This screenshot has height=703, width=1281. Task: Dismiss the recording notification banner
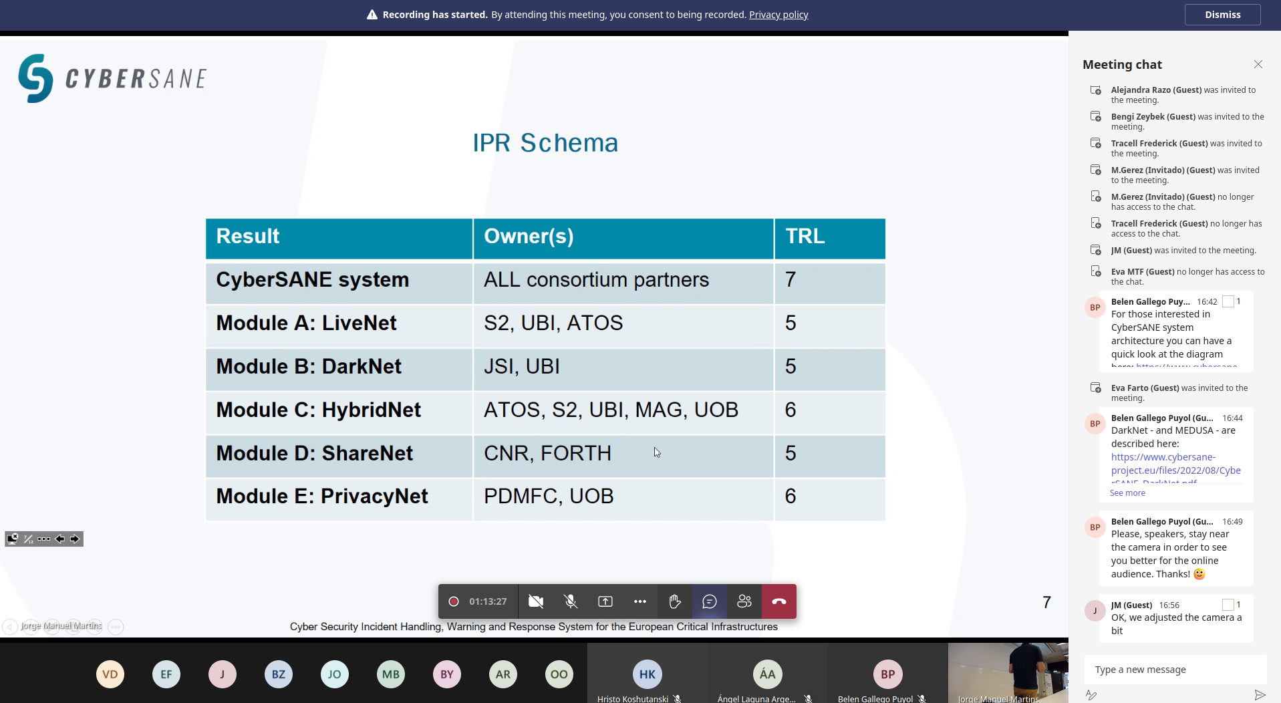pos(1222,15)
